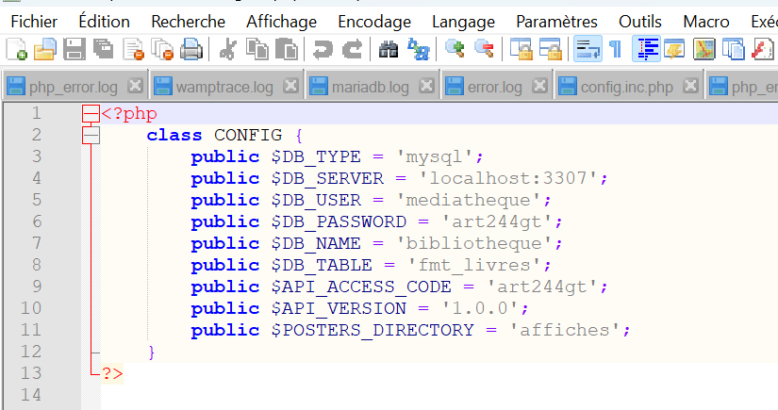The width and height of the screenshot is (778, 410).
Task: Switch to the mariadb.log tab
Action: [x=370, y=88]
